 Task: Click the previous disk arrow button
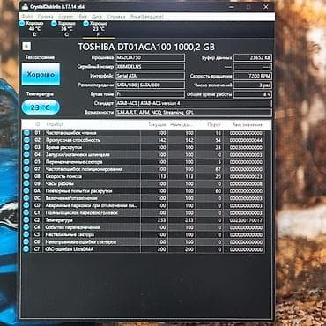pos(26,47)
